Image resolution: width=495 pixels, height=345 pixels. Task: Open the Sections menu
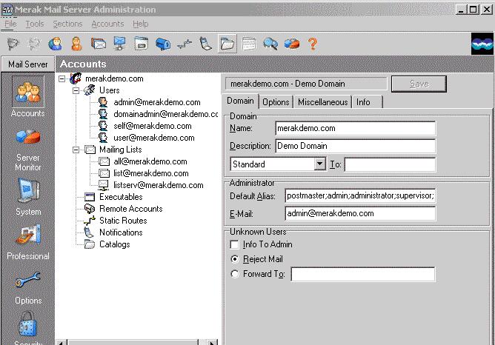tap(67, 24)
